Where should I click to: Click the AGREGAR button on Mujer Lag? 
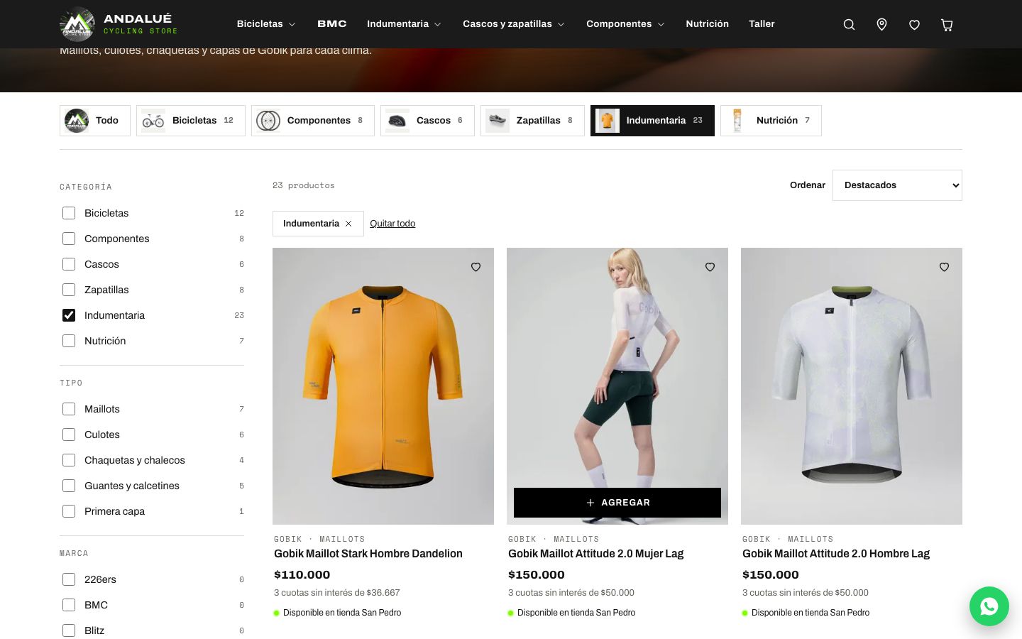click(617, 503)
